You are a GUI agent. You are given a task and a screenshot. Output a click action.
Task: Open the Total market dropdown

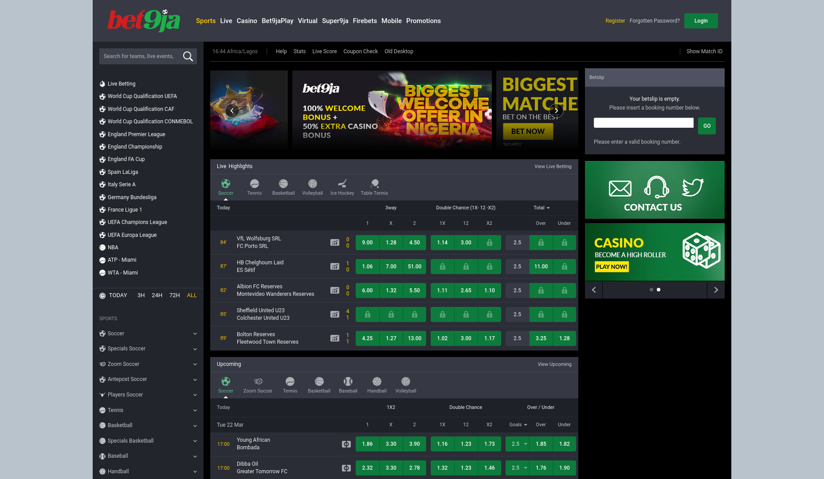pyautogui.click(x=541, y=208)
